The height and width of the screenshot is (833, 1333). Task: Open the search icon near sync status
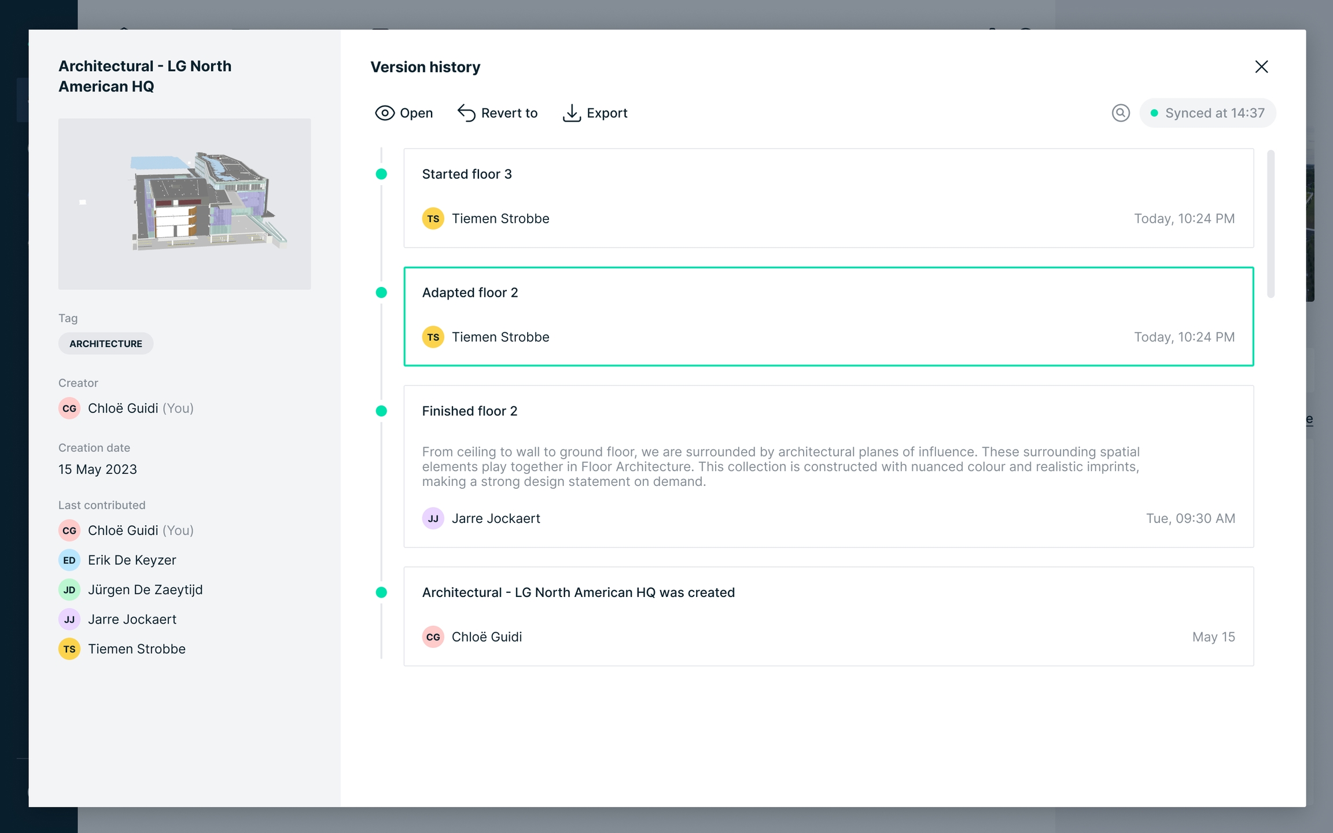coord(1121,113)
